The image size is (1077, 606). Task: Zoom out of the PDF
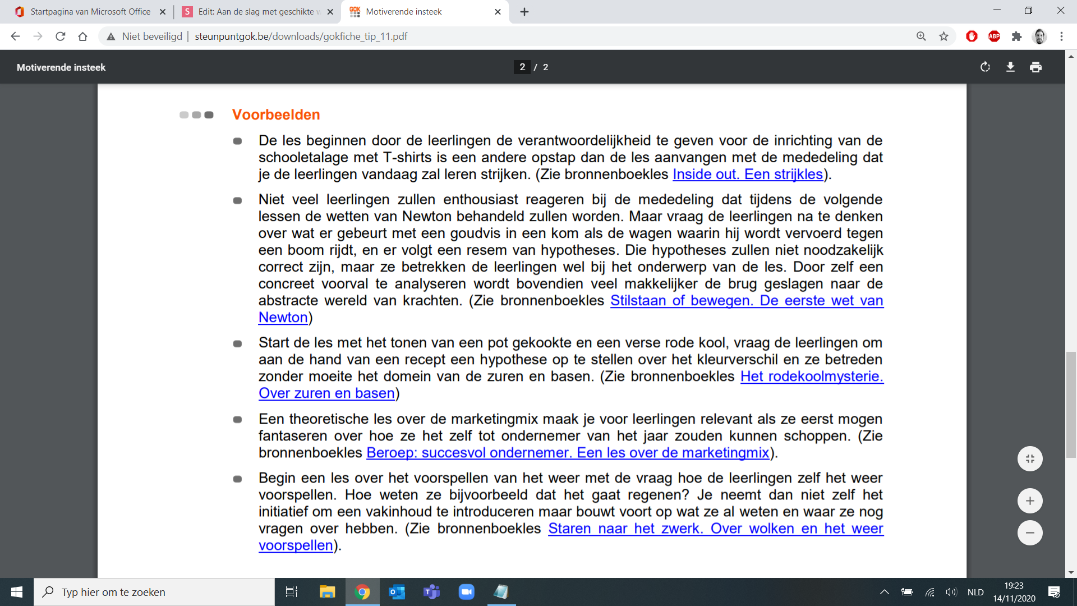[x=1030, y=532]
